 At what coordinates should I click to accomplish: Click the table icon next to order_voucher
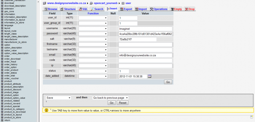pos(2,78)
